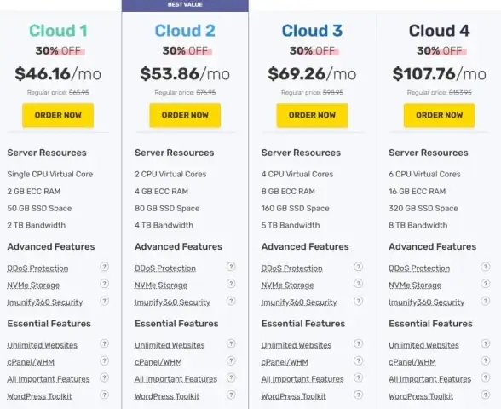Viewport: 501px width, 409px height.
Task: Click help icon beside Cloud 1 Imunify360 Security
Action: point(104,301)
